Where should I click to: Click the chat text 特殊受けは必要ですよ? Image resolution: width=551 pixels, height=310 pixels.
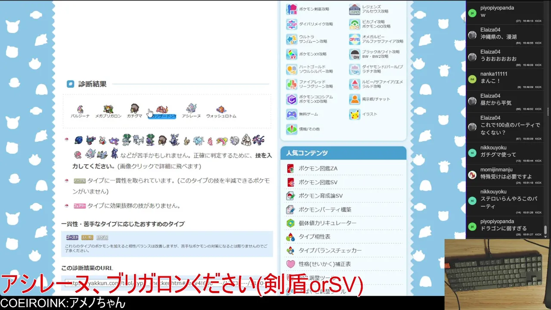click(506, 177)
